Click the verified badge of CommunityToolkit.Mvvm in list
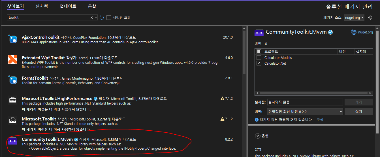 76,139
